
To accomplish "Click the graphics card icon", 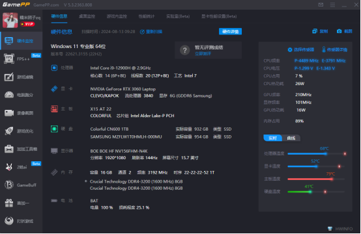I will pyautogui.click(x=54, y=88).
